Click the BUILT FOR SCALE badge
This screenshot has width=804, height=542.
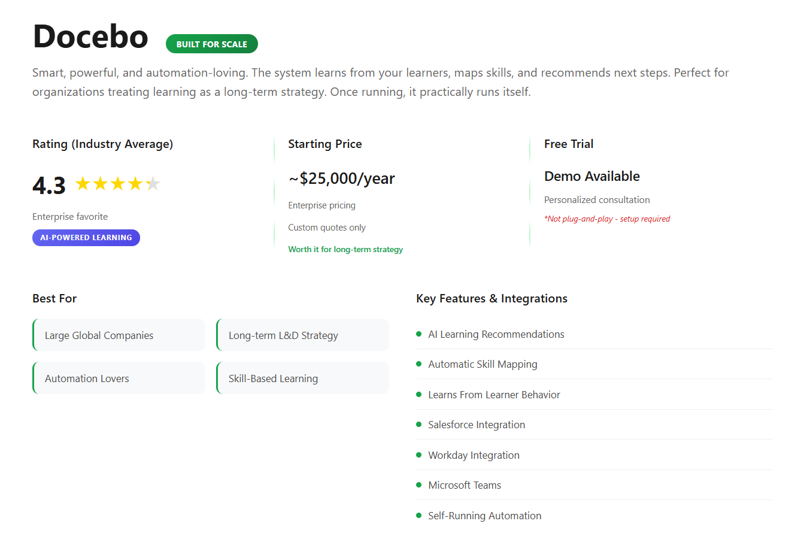pyautogui.click(x=212, y=44)
